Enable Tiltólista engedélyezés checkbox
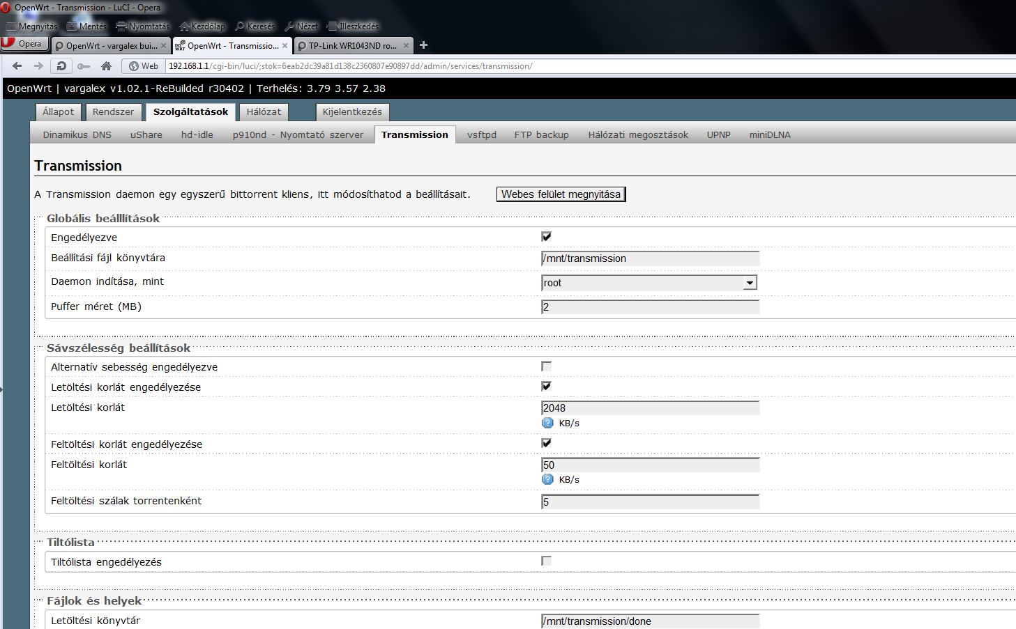The width and height of the screenshot is (1016, 629). click(x=546, y=561)
